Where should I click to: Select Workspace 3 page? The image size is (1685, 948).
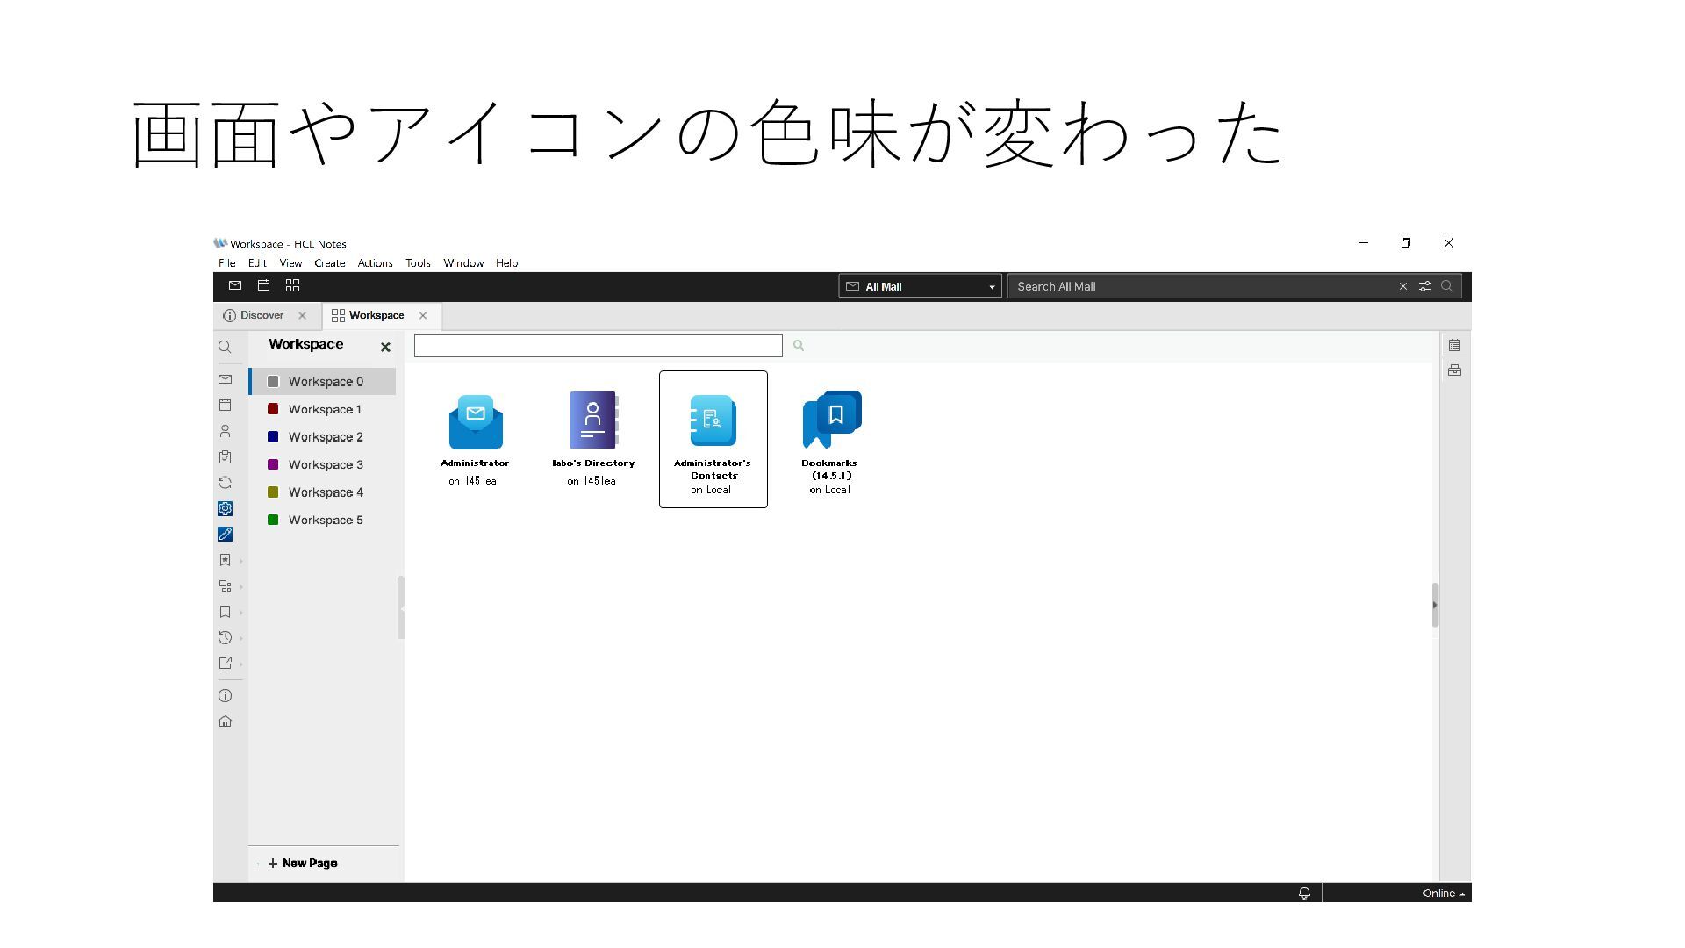point(326,464)
